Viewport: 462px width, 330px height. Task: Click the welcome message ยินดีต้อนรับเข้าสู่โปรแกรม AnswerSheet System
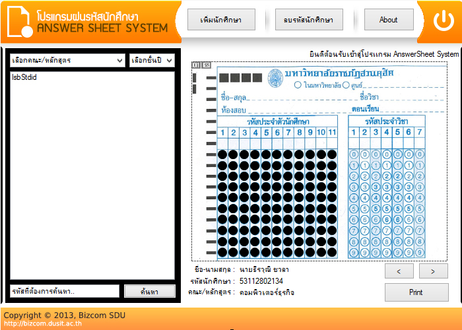(x=384, y=54)
